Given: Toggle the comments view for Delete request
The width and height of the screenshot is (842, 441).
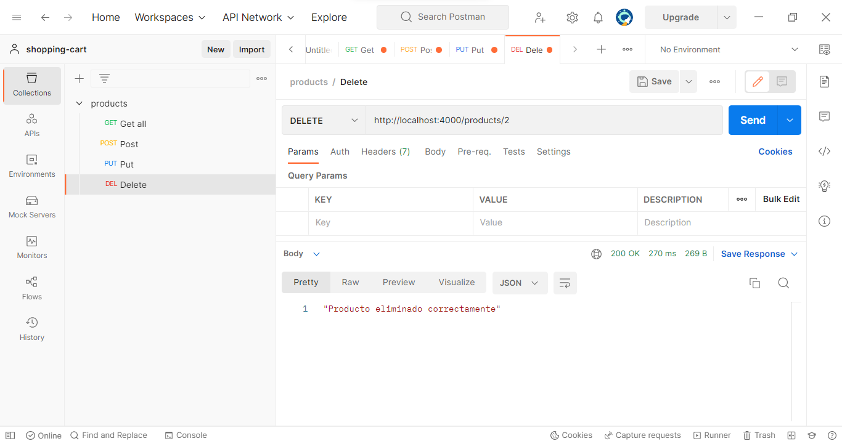Looking at the screenshot, I should click(782, 81).
